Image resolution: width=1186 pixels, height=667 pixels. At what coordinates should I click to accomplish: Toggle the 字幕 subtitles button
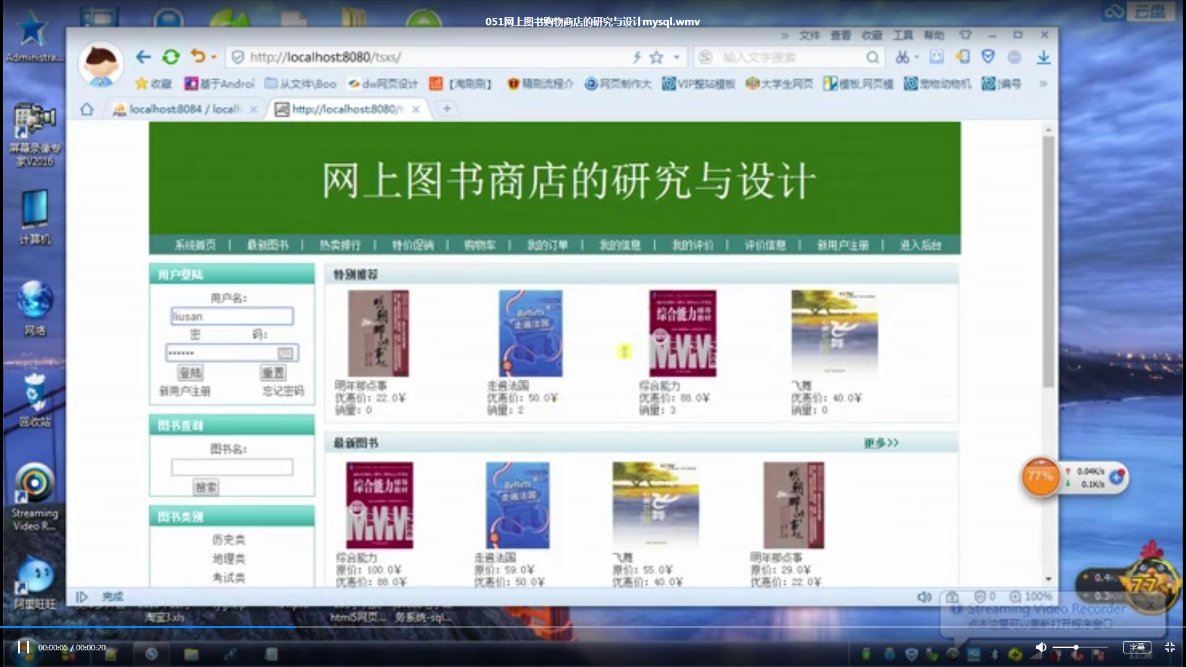[x=1137, y=647]
